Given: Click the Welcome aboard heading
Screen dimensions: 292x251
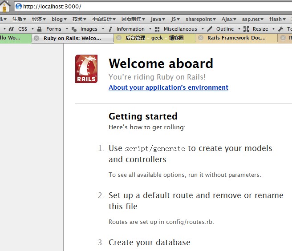Looking at the screenshot, I should pyautogui.click(x=161, y=64).
